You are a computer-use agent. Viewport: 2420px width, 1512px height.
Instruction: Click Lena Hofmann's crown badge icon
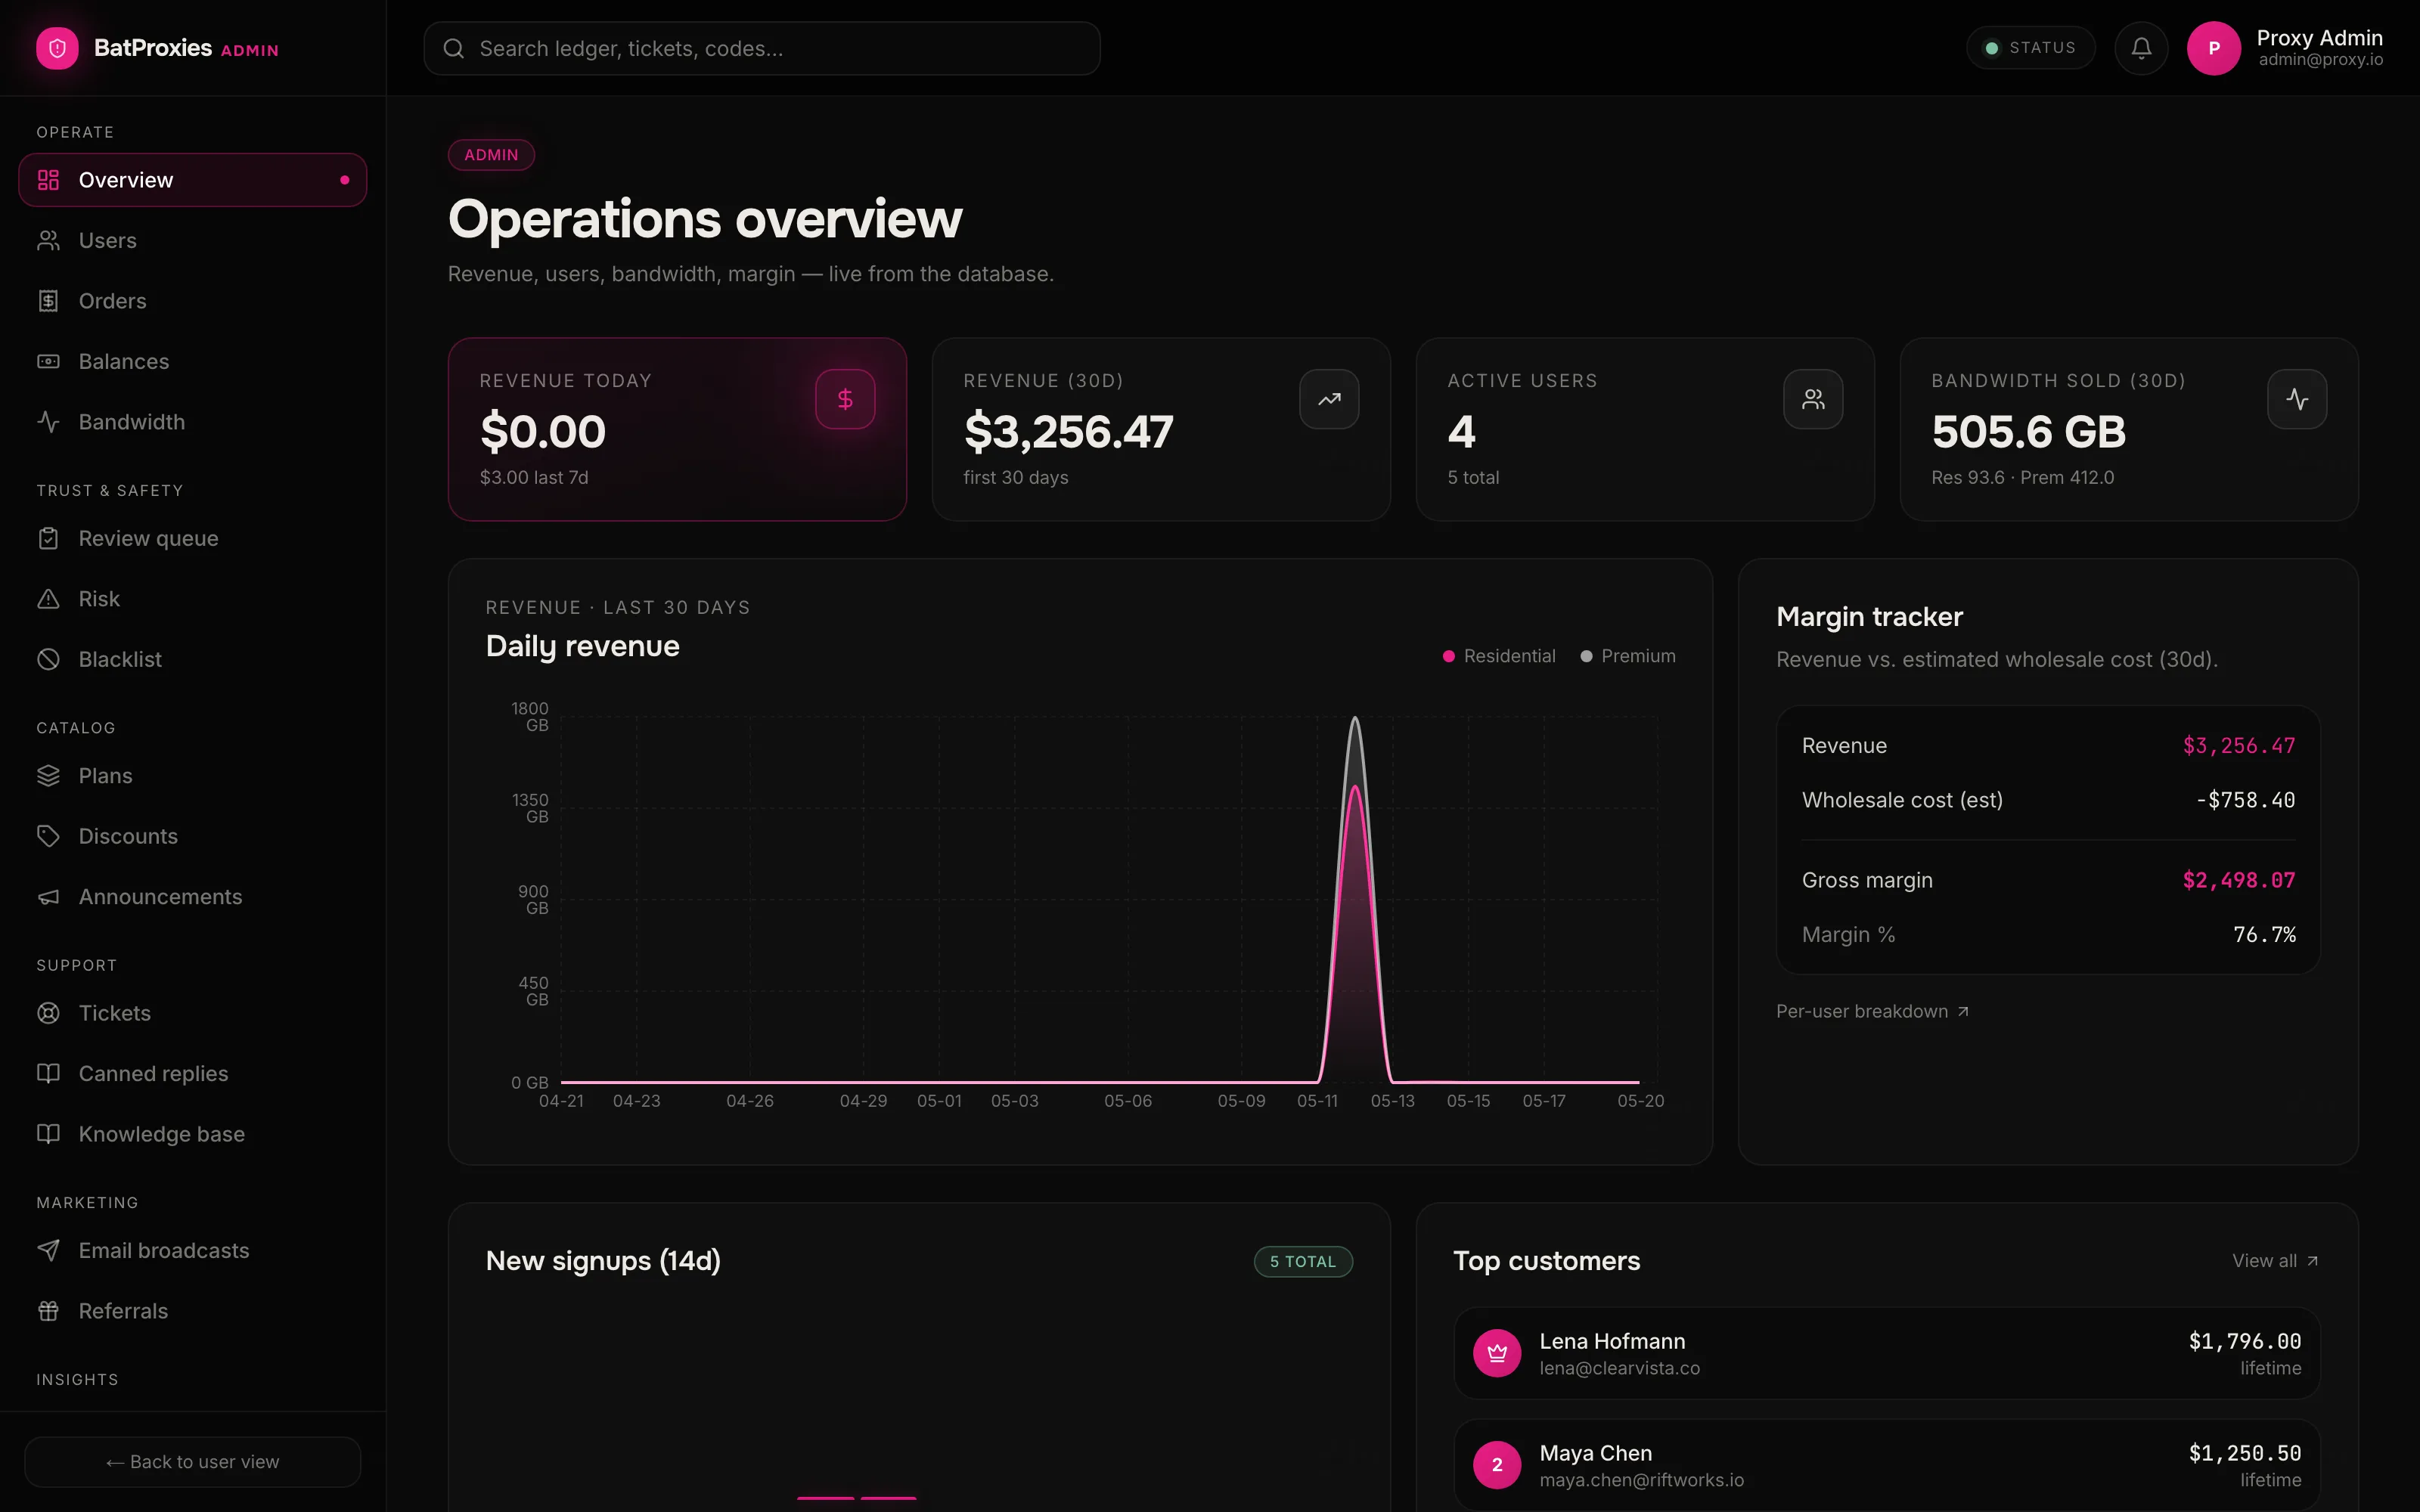[x=1497, y=1353]
